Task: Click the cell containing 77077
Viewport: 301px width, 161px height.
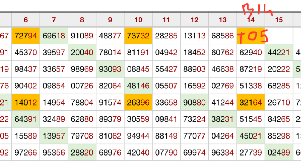Action: 194,136
